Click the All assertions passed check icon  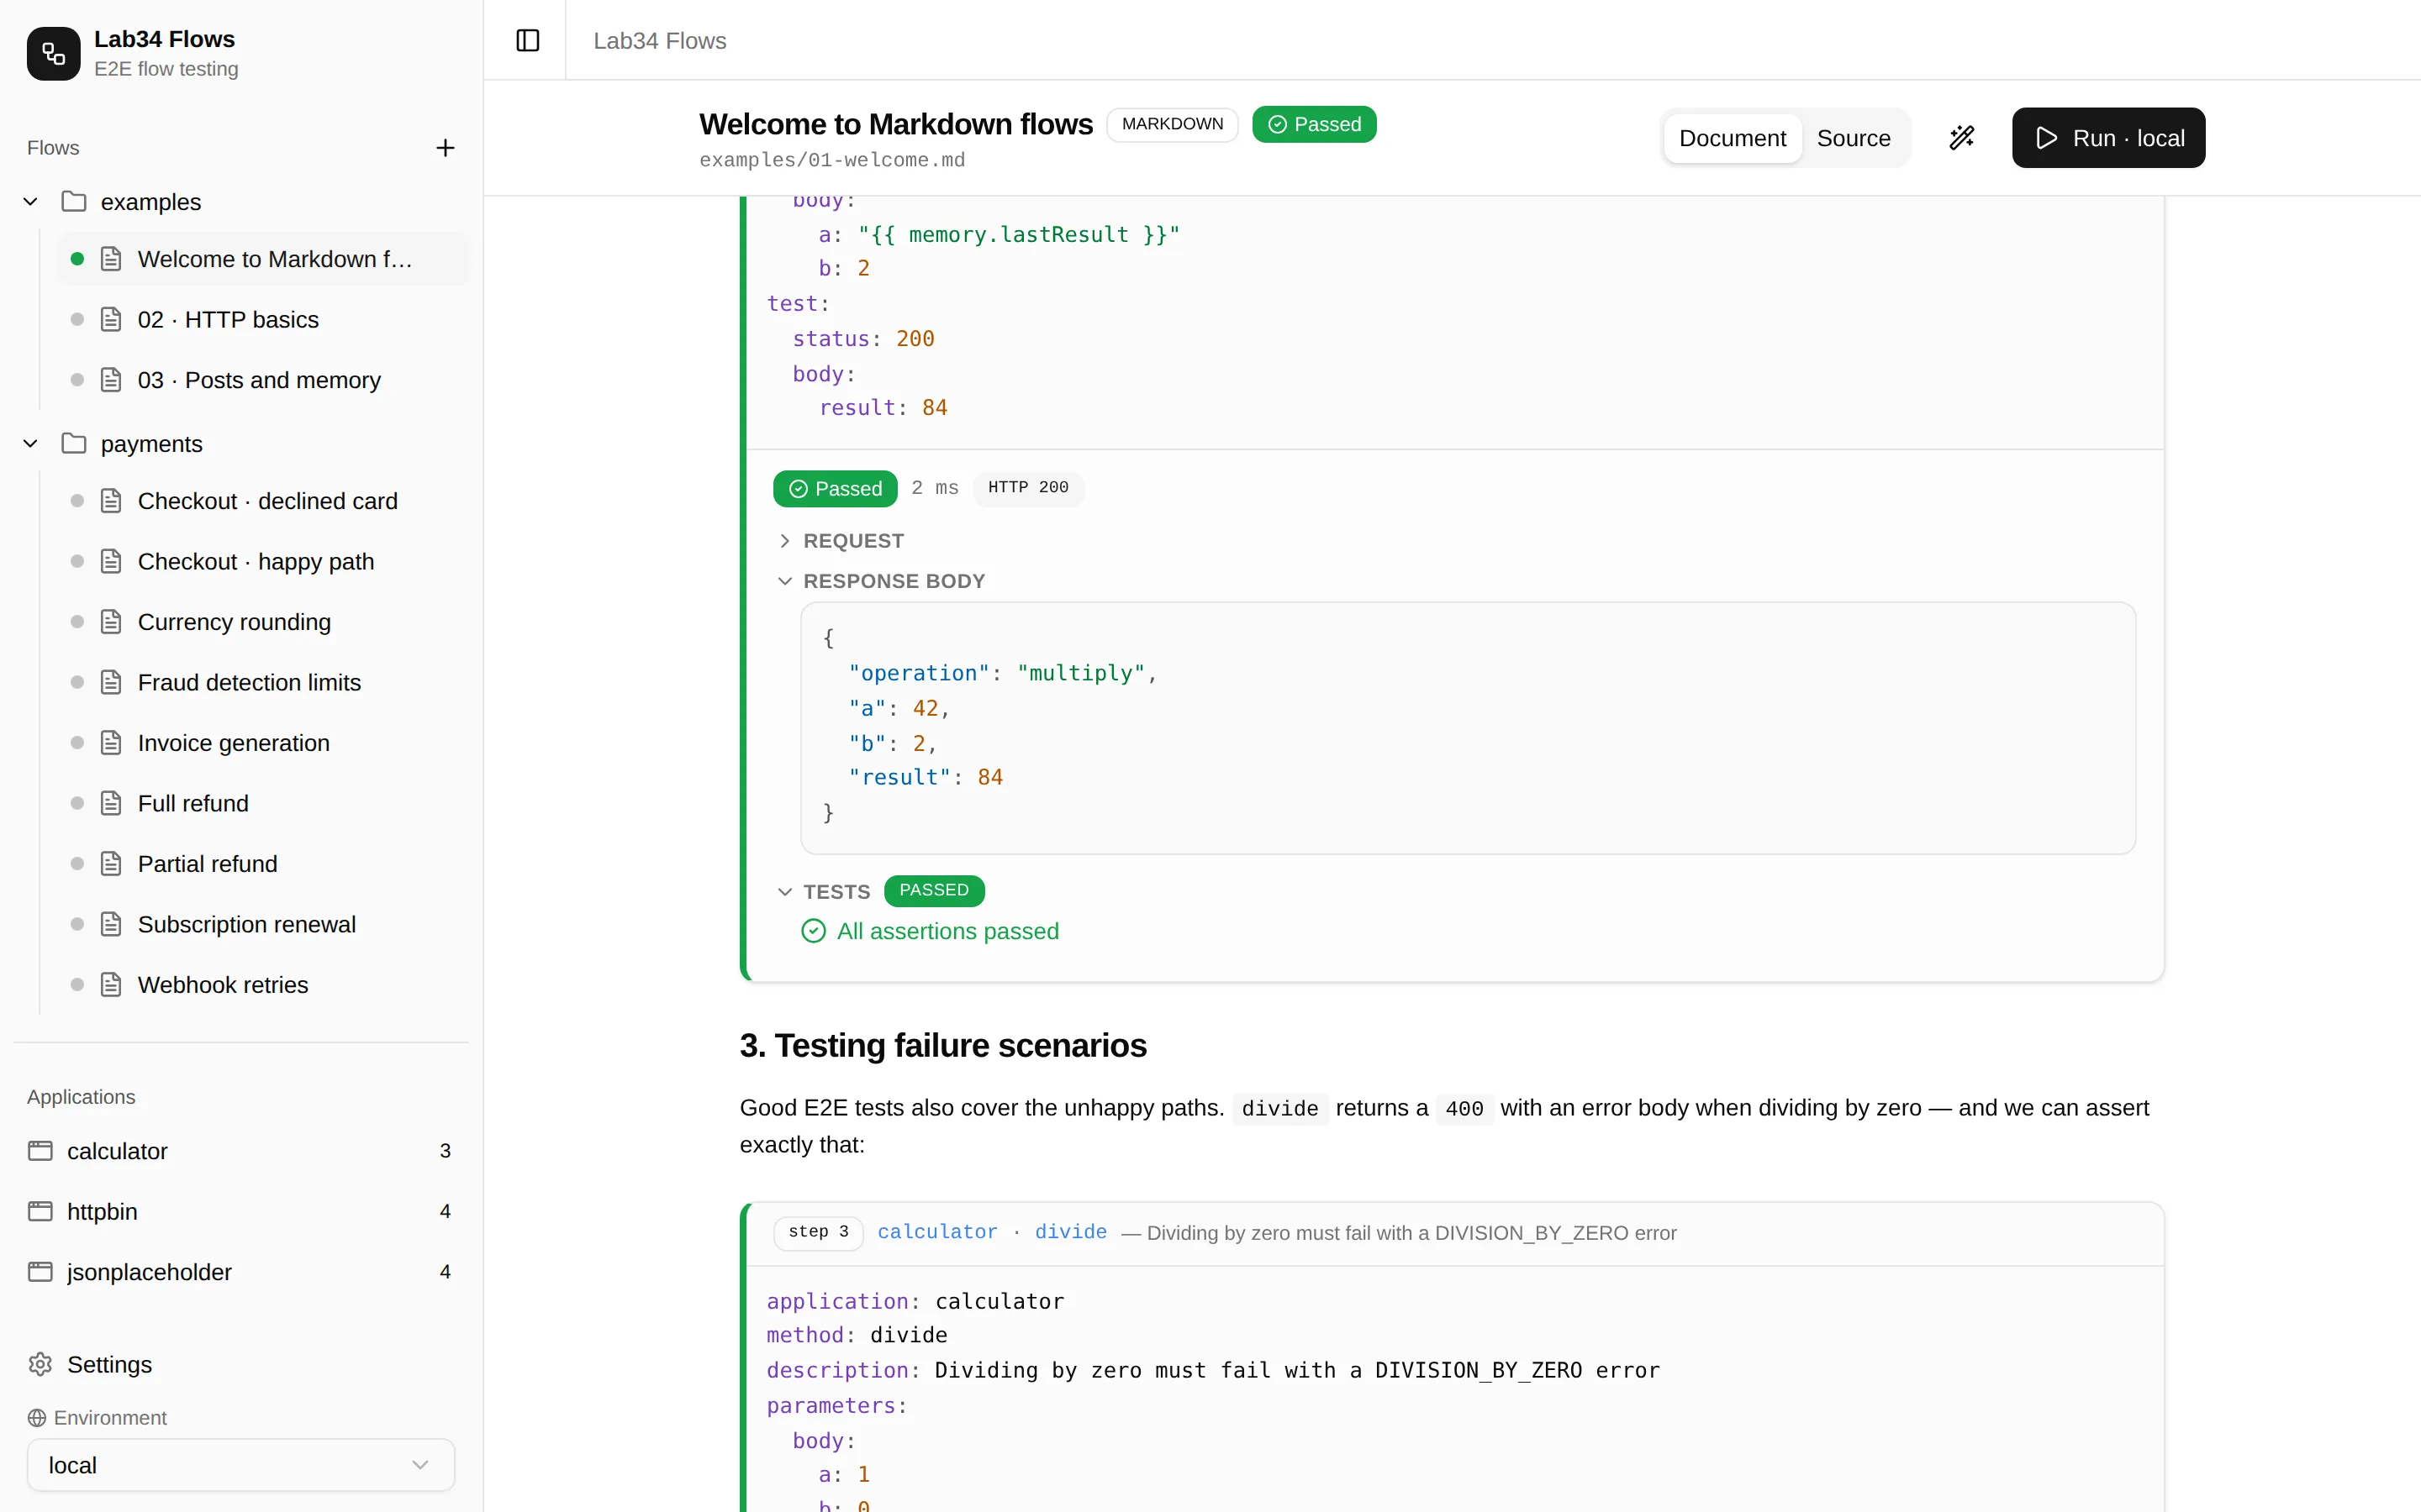click(814, 931)
